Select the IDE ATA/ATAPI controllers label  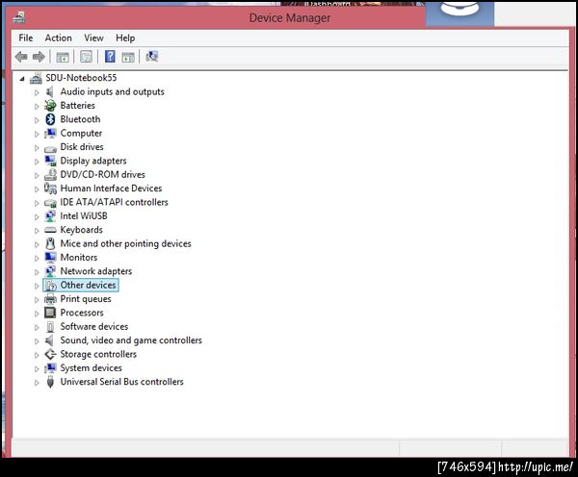click(114, 202)
